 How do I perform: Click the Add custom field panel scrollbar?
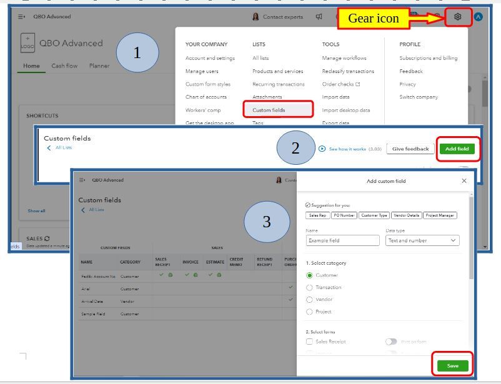pyautogui.click(x=471, y=238)
